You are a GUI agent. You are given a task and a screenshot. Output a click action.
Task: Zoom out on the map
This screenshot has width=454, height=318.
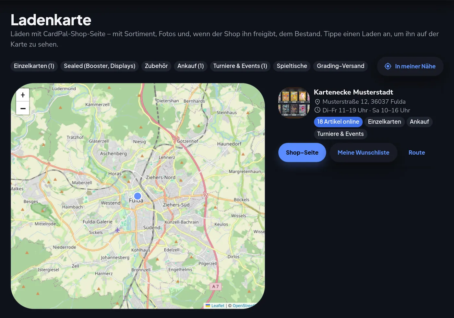click(23, 108)
